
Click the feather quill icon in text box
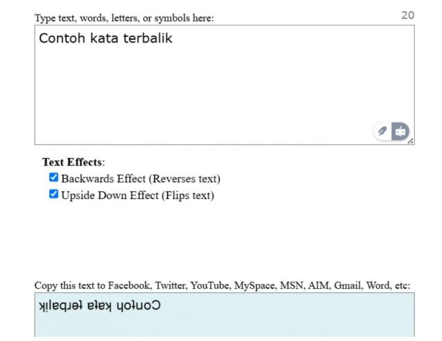tap(382, 131)
